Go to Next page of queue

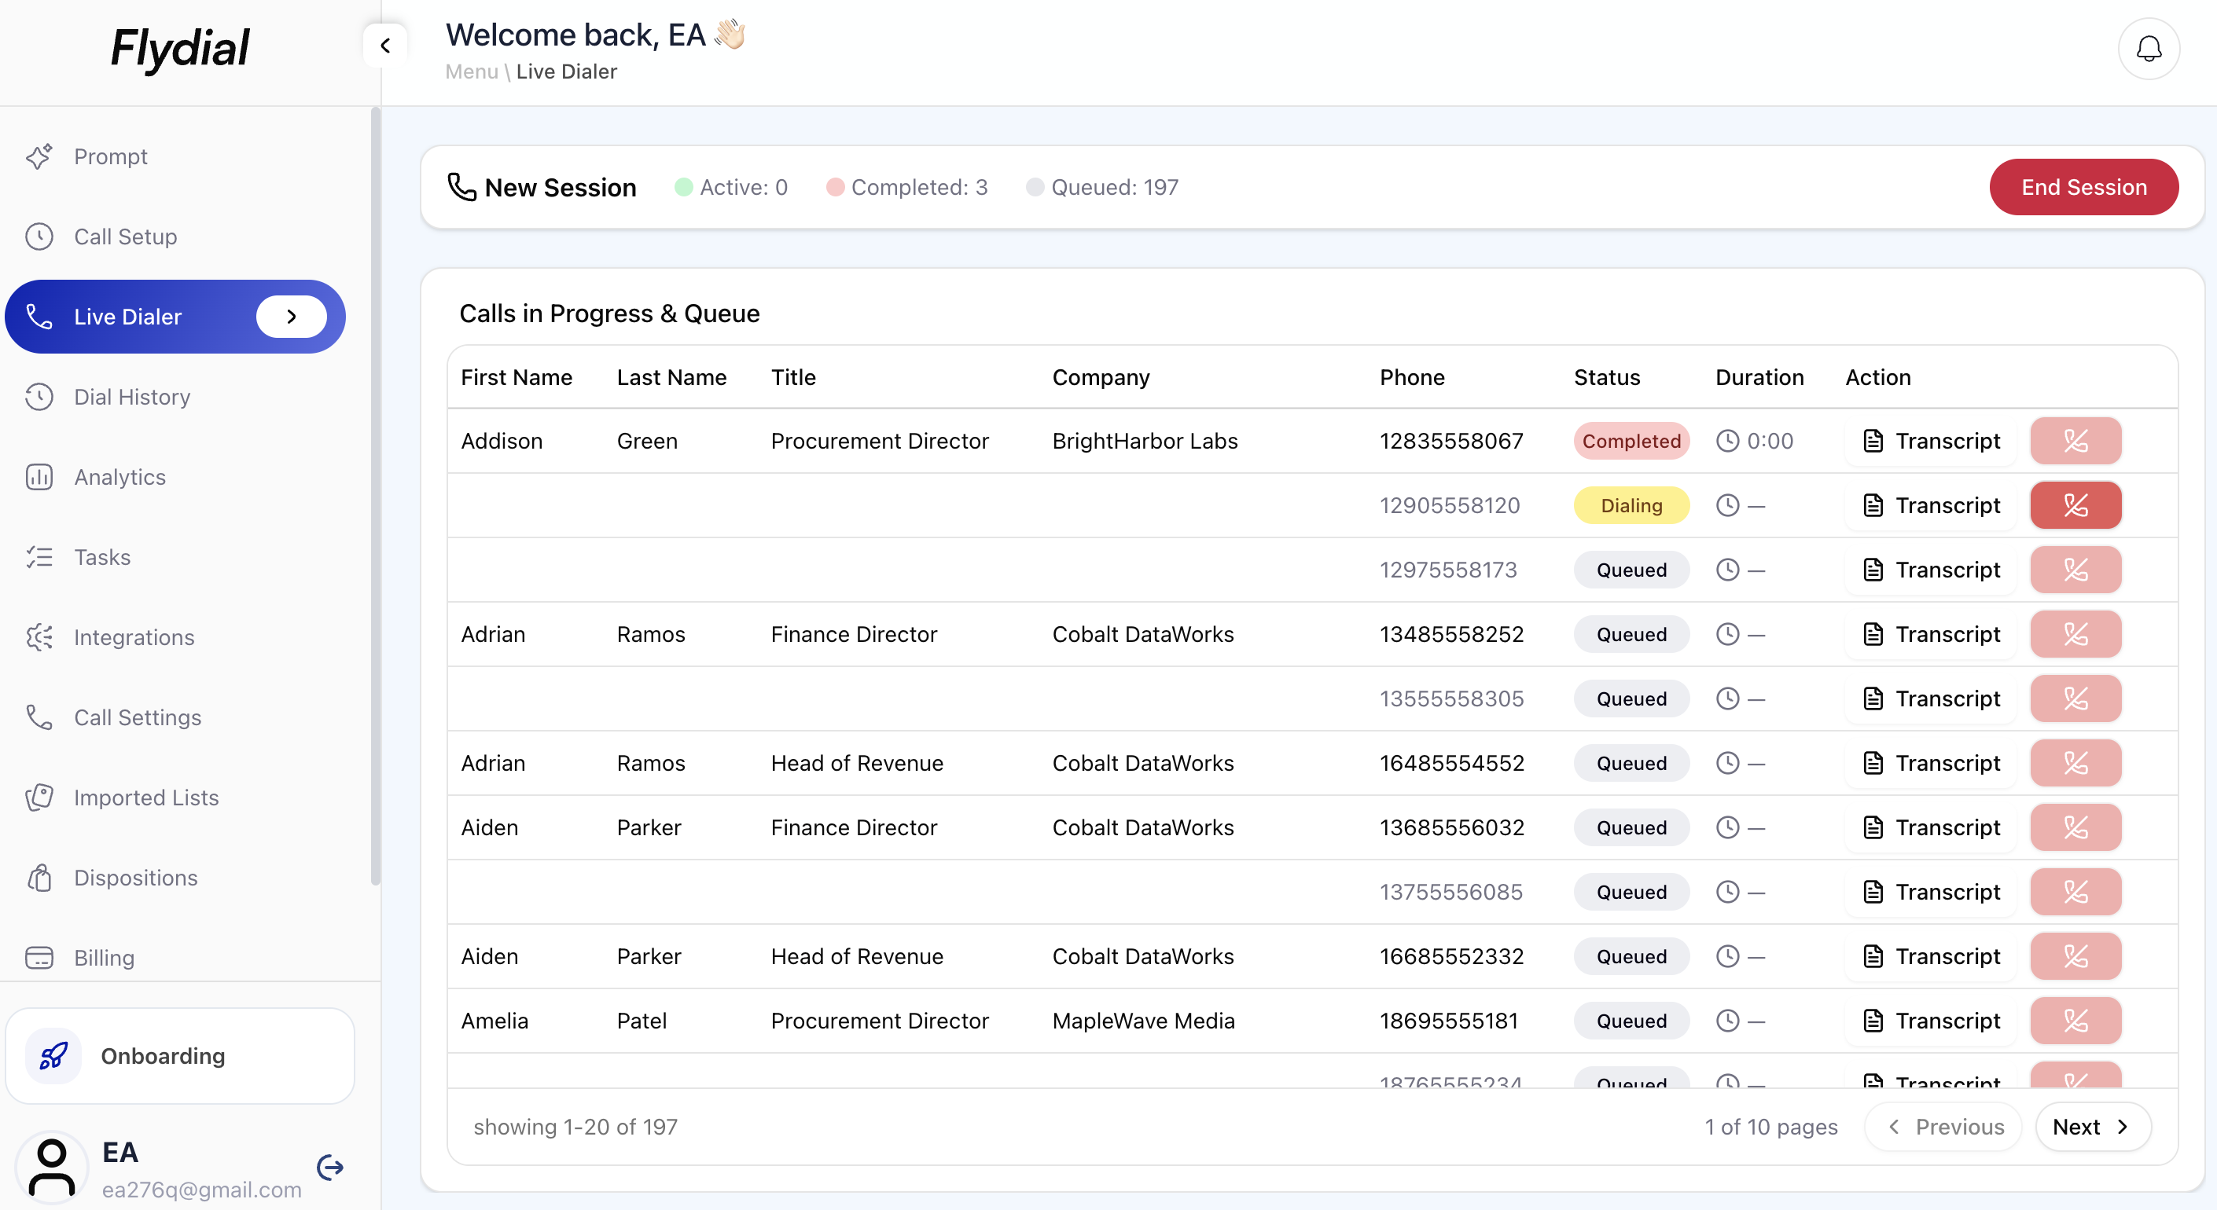click(2091, 1126)
